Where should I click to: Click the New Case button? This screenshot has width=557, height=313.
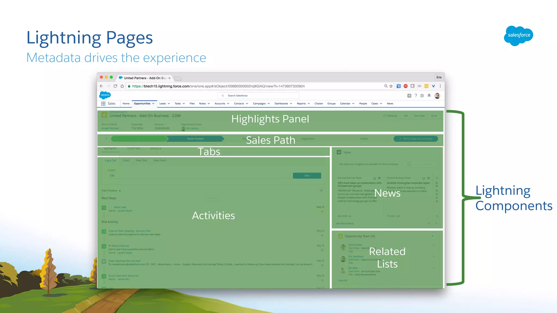point(419,116)
